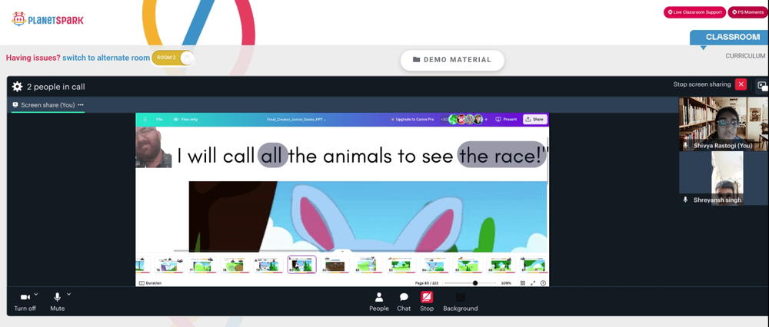Screen dimensions: 769x327
Task: Click highlighted phrase 'the race!' in slide
Action: (x=502, y=155)
